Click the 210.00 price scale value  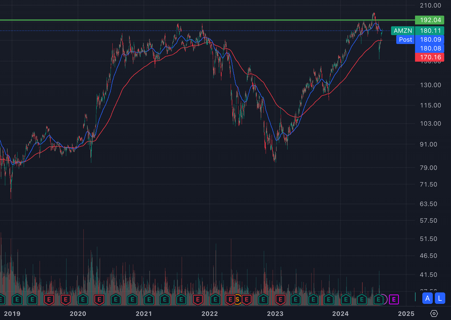pyautogui.click(x=430, y=5)
